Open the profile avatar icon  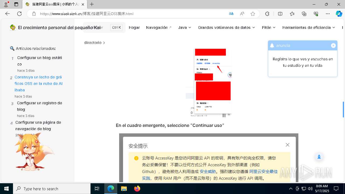coord(6,4)
